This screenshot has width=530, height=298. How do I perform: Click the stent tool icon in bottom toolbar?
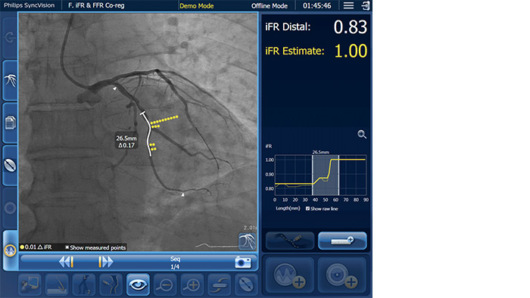[246, 285]
